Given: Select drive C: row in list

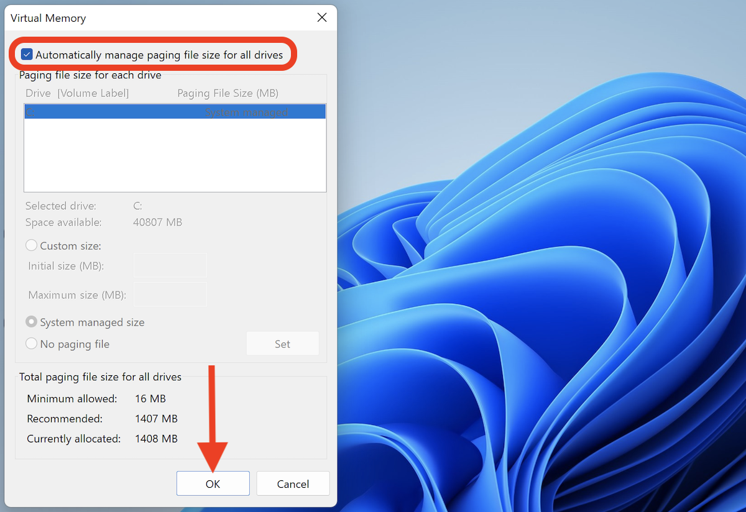Looking at the screenshot, I should click(175, 112).
